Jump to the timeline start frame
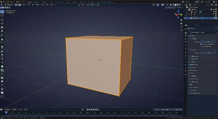Viewport: 218px width, 119px height. (87, 110)
